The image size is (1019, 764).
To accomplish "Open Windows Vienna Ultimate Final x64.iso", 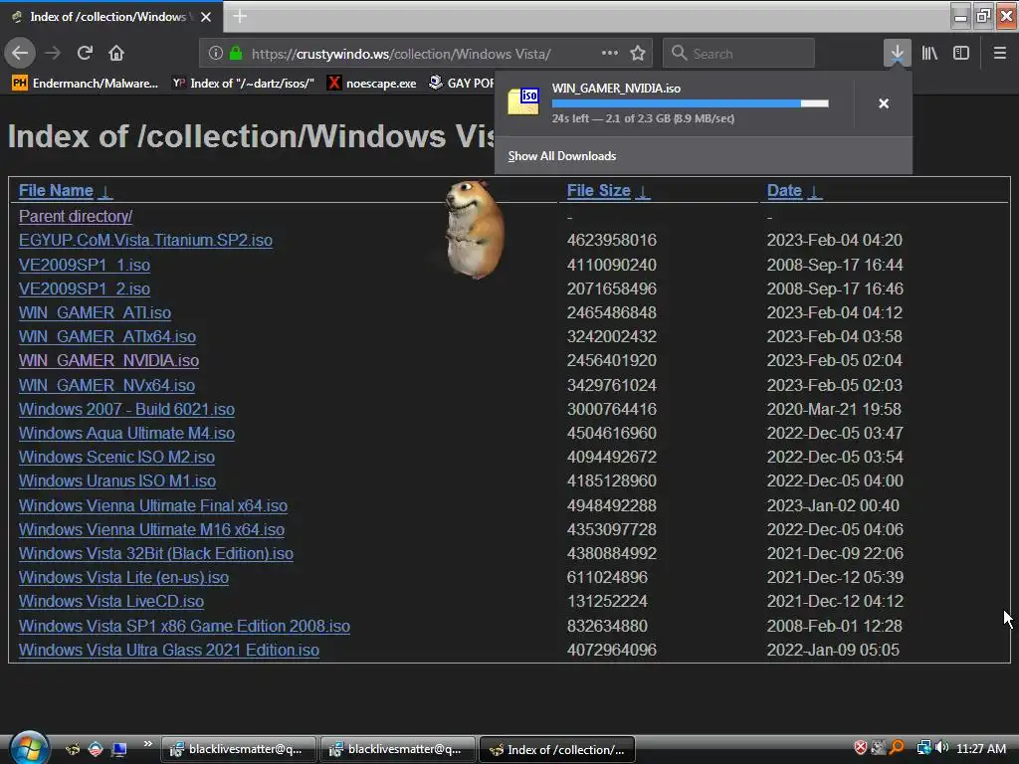I will 153,505.
